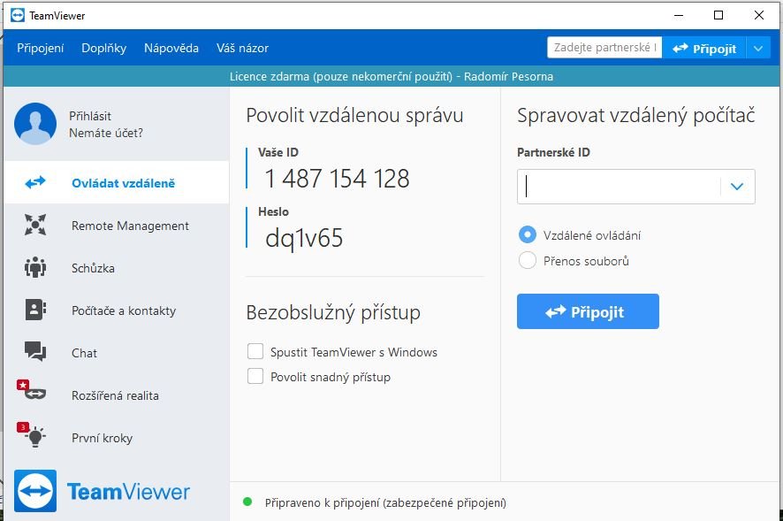The image size is (783, 521).
Task: Open the Chat panel
Action: coord(84,353)
